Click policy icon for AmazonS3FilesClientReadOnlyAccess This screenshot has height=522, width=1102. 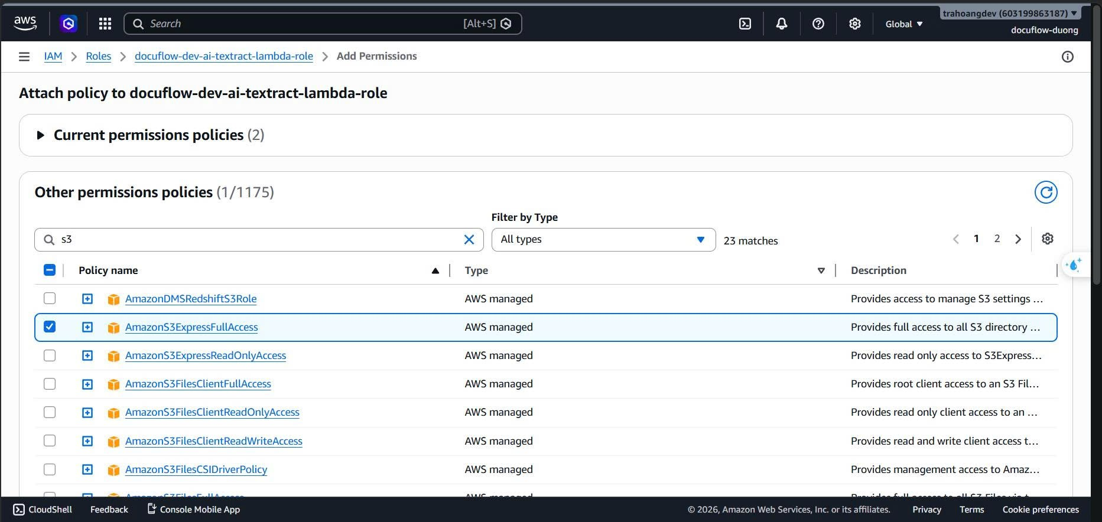(113, 413)
